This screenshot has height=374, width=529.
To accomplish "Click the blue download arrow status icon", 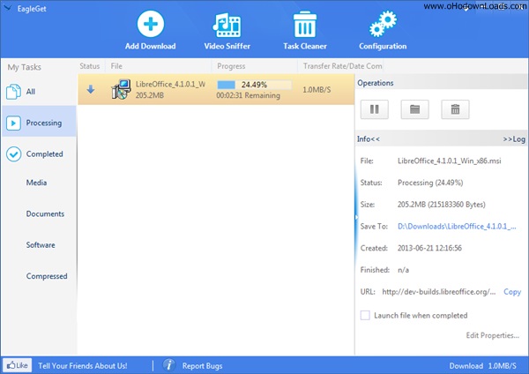I will click(91, 89).
